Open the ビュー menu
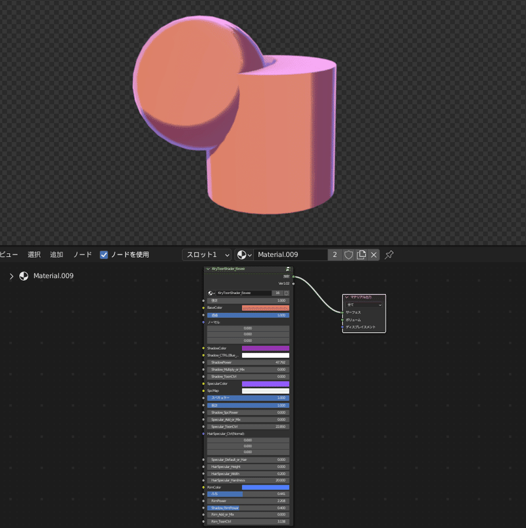Viewport: 526px width, 528px height. coord(9,255)
